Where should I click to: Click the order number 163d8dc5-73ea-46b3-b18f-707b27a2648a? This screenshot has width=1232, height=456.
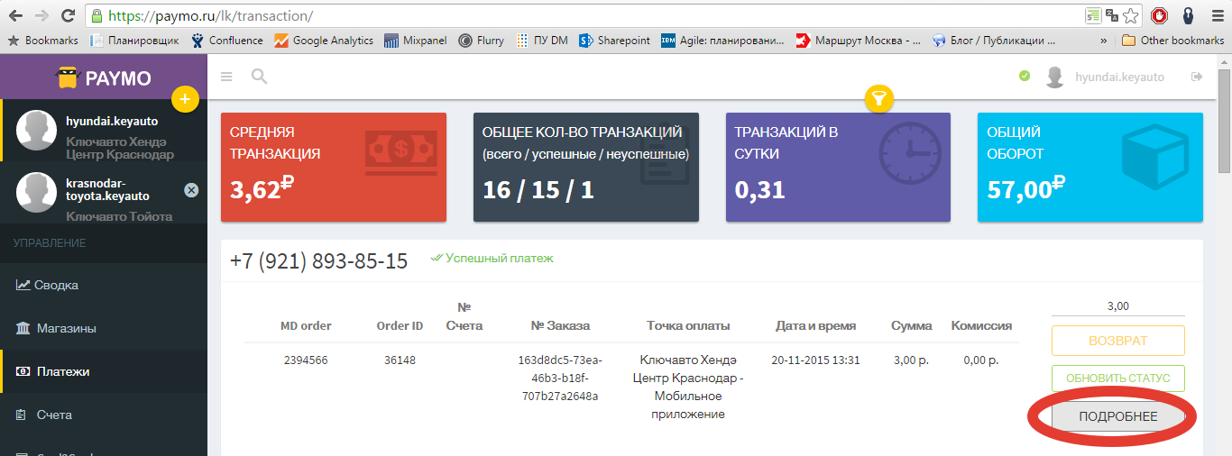click(x=560, y=378)
